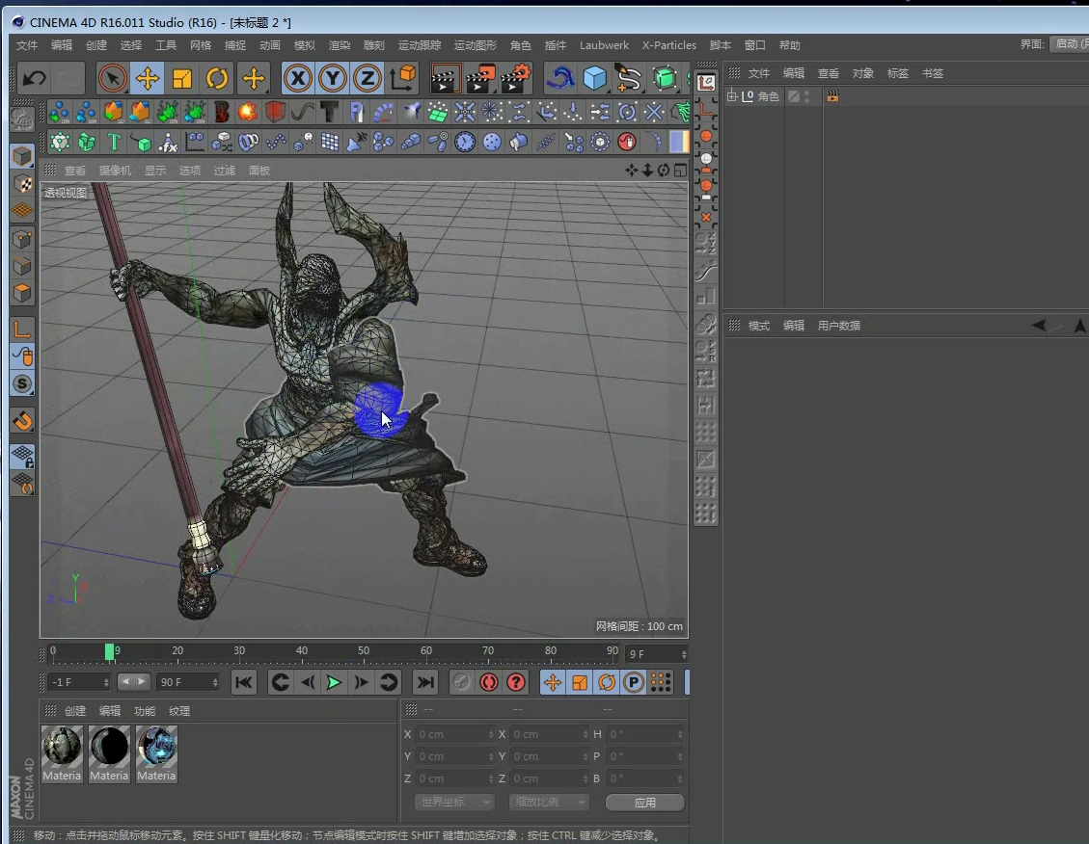Open the 缩放比例 dropdown
Viewport: 1089px width, 844px height.
click(549, 803)
